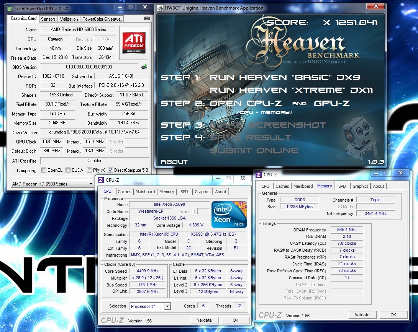Click Validate in left CPU-Z window

204,320
